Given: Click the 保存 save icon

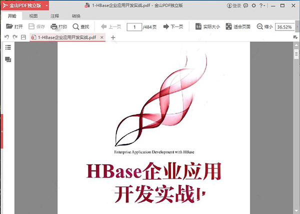Looking at the screenshot, I should tap(31, 26).
